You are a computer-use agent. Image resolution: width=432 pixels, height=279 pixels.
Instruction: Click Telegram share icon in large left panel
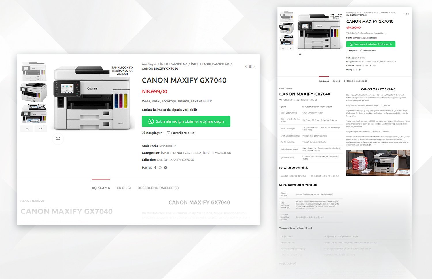click(x=166, y=167)
